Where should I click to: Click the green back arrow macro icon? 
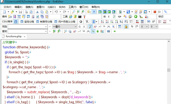pos(136,17)
